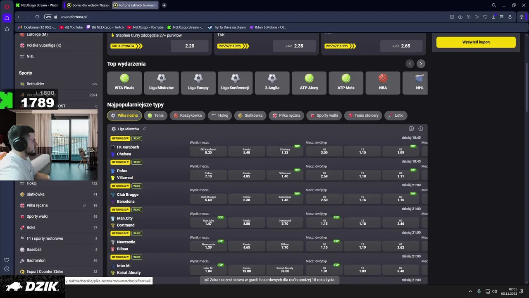Click the site padlock security icon
This screenshot has height=298, width=529.
click(x=55, y=17)
